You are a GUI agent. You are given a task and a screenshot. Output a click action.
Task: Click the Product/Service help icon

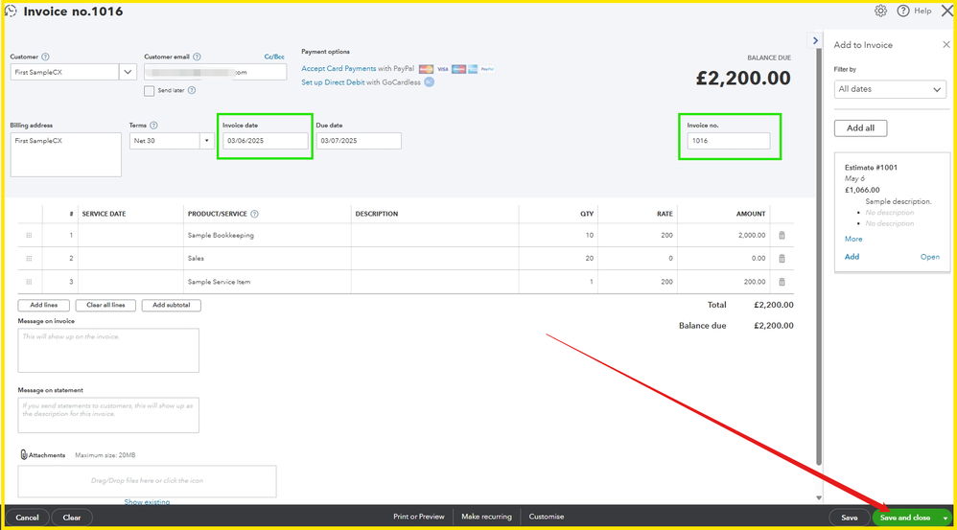(x=254, y=214)
